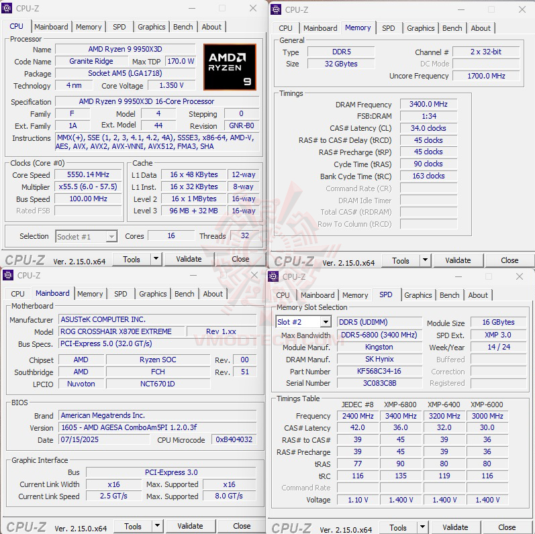Click Validate button in Mainboard window
535x534 pixels.
(190, 526)
